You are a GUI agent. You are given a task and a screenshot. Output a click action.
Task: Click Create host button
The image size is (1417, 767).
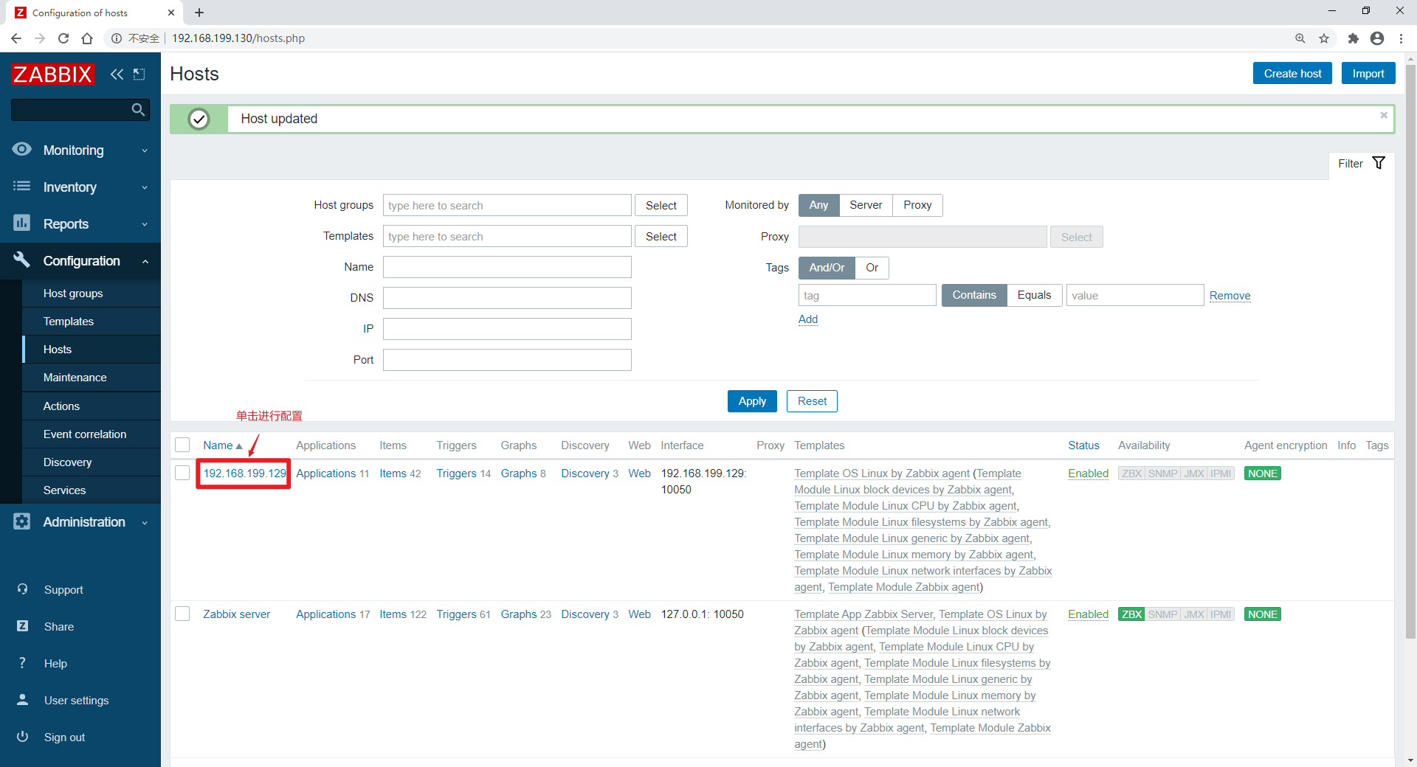pyautogui.click(x=1292, y=73)
